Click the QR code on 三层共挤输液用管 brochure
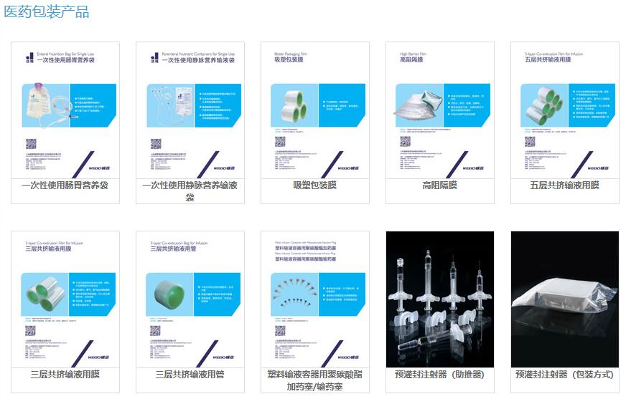626x399 pixels. [x=155, y=330]
